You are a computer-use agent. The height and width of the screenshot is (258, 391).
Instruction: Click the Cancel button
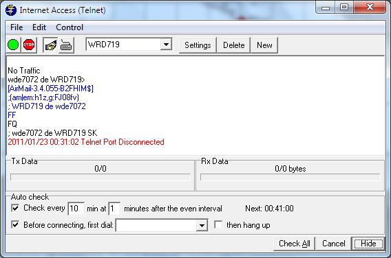point(333,244)
